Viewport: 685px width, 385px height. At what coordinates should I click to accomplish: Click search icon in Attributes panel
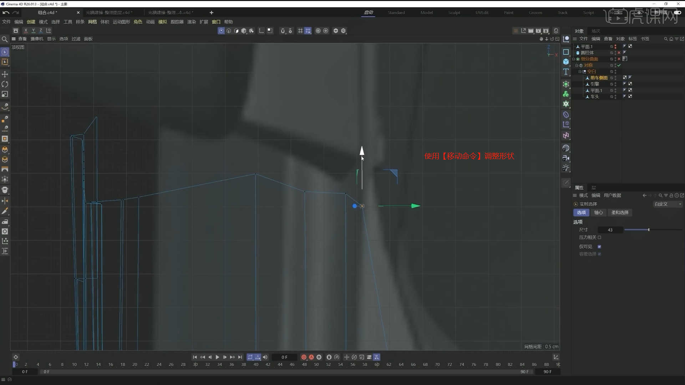(660, 195)
